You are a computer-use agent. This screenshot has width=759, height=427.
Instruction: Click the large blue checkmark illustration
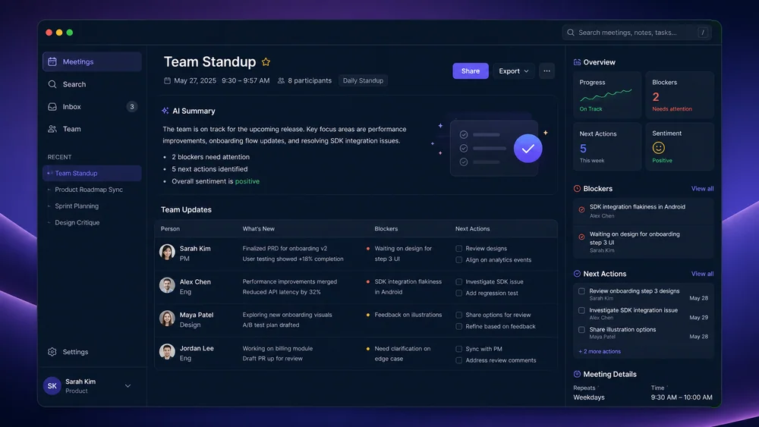(528, 149)
